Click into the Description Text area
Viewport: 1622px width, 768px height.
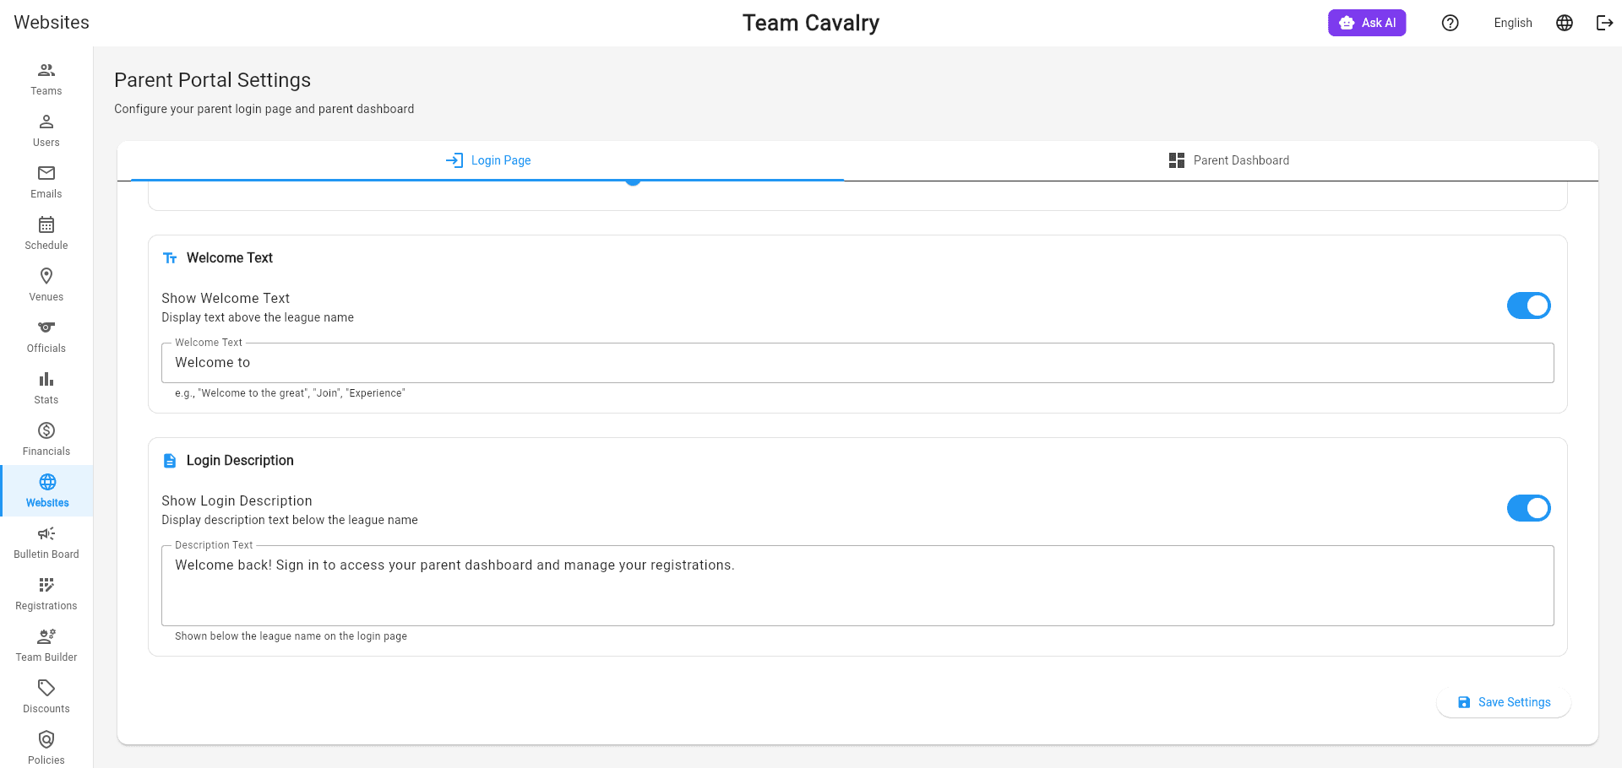tap(857, 586)
